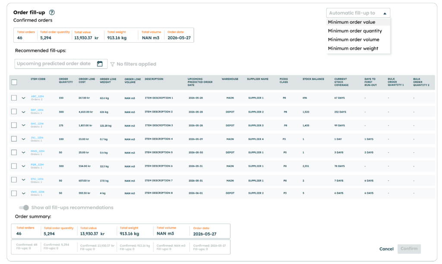Click the Cancel button
Viewport: 442px width, 264px height.
coord(386,249)
